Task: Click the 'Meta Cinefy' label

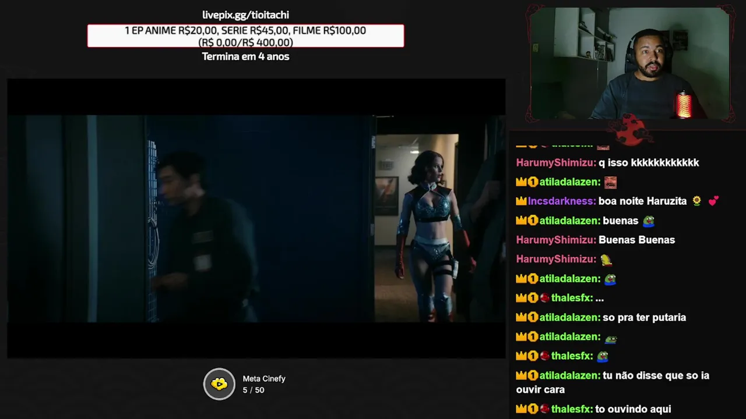Action: tap(264, 379)
